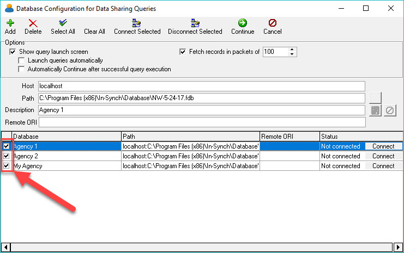The image size is (404, 253).
Task: Increase packet size with up spinner arrow
Action: [x=292, y=50]
